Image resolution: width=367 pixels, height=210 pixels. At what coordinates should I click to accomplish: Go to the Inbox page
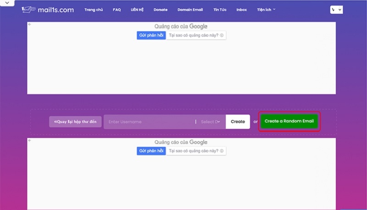(x=242, y=10)
